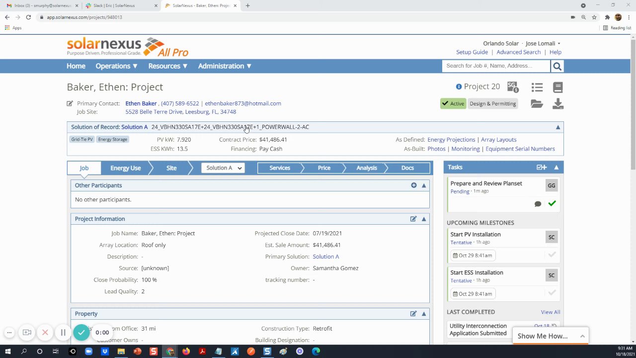Switch to the Docs tab
This screenshot has height=358, width=636.
407,168
